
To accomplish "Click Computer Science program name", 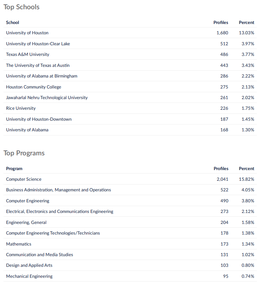I will [24, 179].
